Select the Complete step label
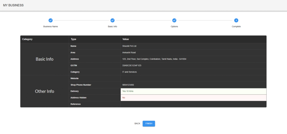This screenshot has height=134, width=287. click(x=236, y=26)
